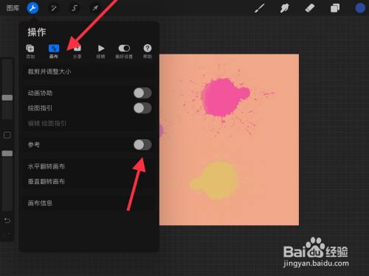
Task: Tap the pink splatter on canvas
Action: 223,97
